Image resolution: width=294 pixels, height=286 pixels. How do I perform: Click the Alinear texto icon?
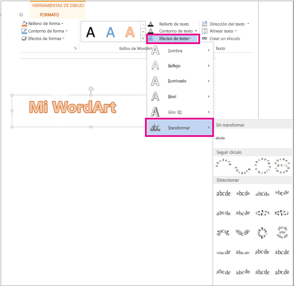(205, 31)
